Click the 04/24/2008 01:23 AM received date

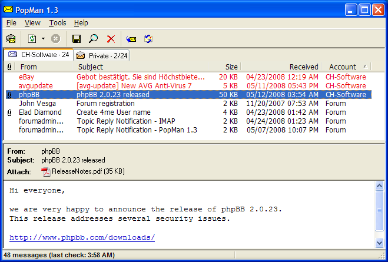(283, 121)
